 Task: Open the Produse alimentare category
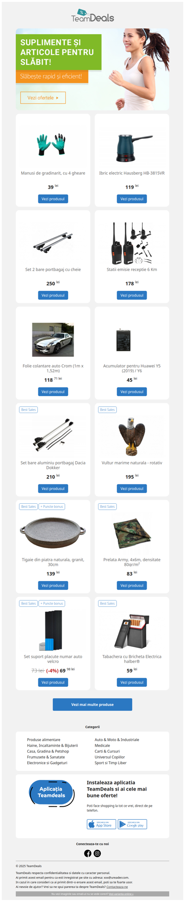pyautogui.click(x=43, y=740)
